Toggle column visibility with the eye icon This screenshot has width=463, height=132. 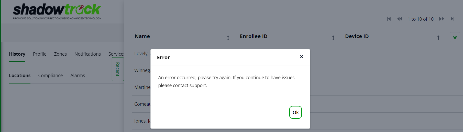[455, 37]
